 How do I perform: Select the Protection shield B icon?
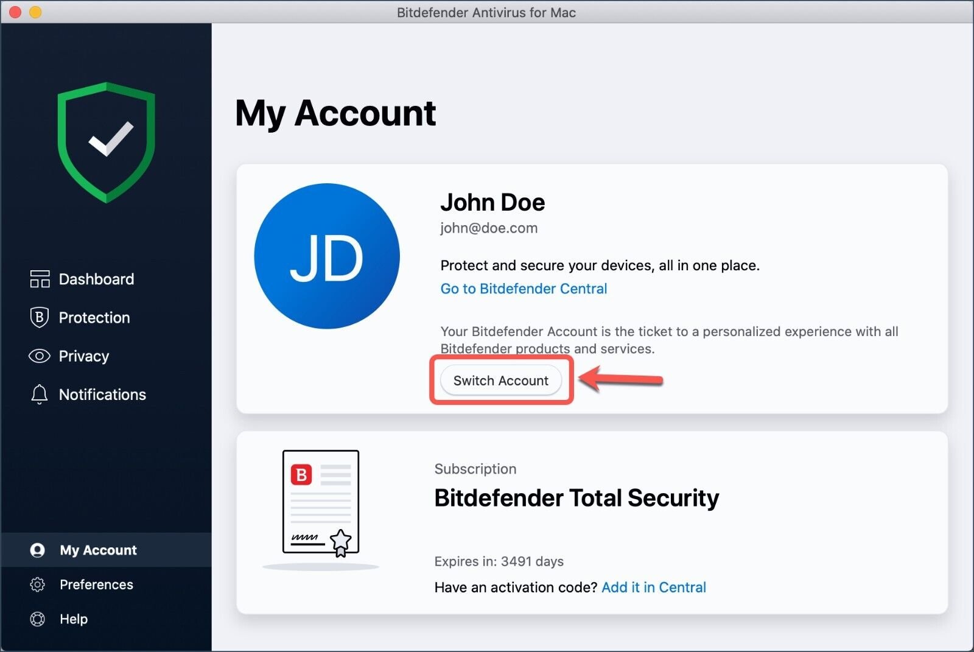(x=39, y=317)
